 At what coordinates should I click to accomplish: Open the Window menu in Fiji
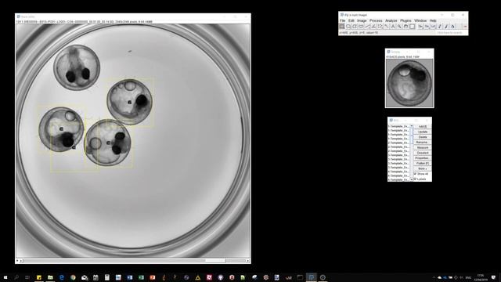[420, 20]
